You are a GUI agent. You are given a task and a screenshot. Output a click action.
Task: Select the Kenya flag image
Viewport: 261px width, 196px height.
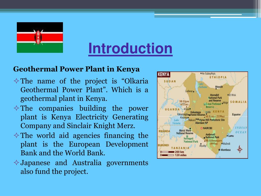pos(40,38)
